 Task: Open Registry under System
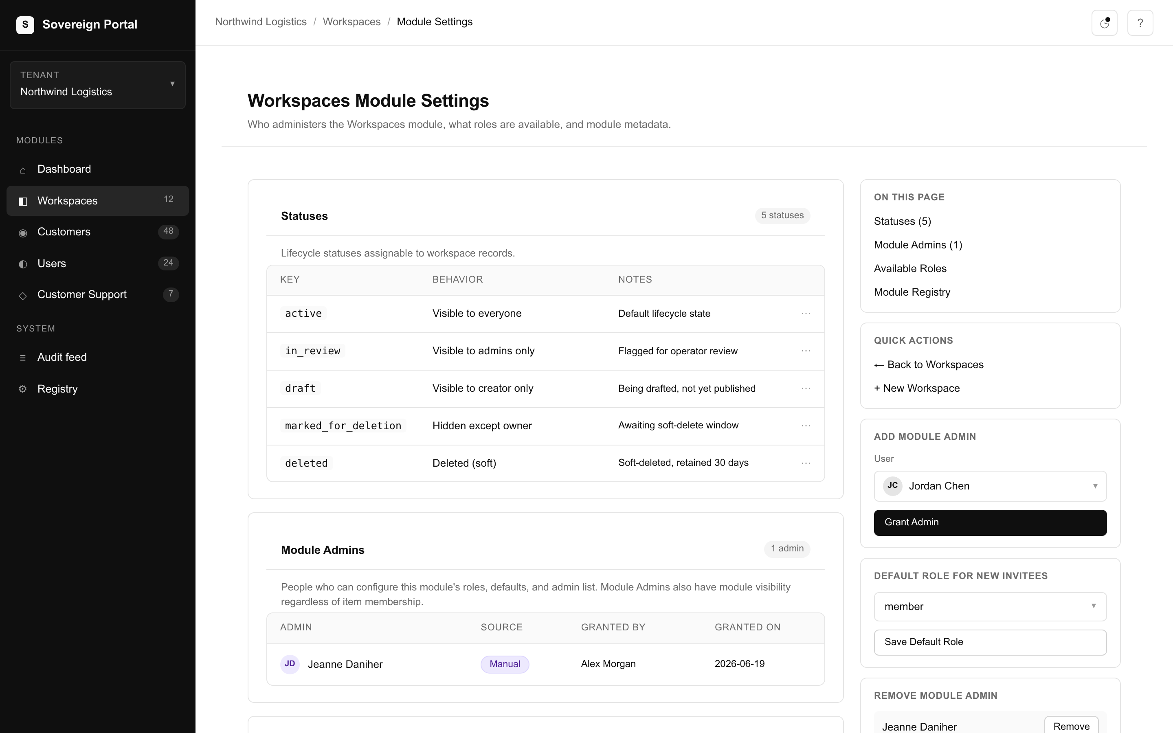click(x=97, y=389)
